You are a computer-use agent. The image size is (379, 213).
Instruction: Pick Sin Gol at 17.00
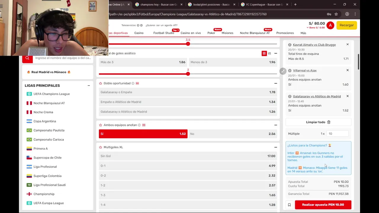pyautogui.click(x=188, y=156)
